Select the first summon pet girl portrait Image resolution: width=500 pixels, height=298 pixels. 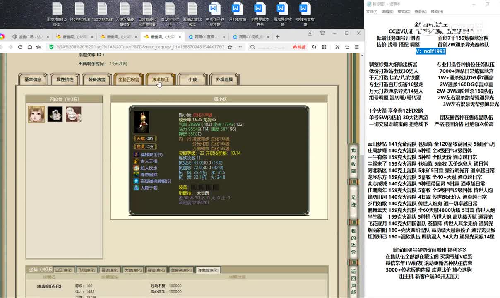36,114
